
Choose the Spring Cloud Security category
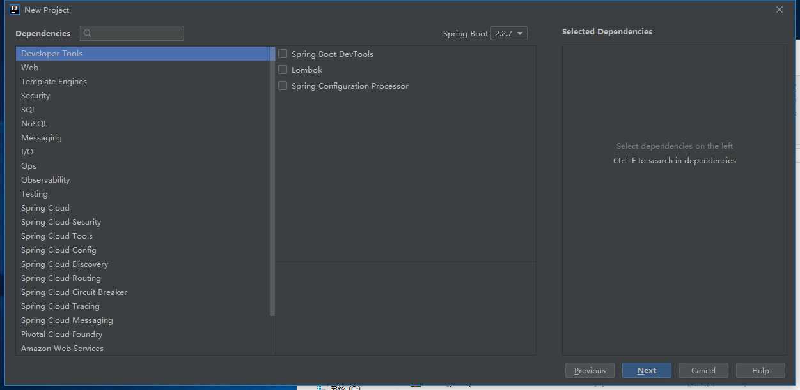pos(143,222)
